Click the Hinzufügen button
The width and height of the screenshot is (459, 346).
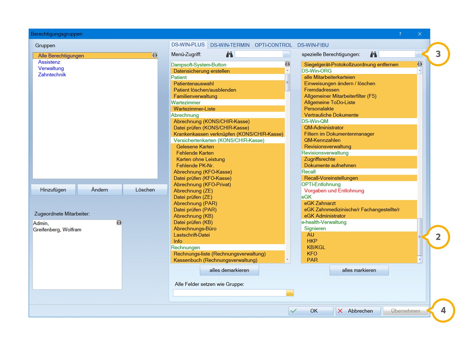click(53, 190)
